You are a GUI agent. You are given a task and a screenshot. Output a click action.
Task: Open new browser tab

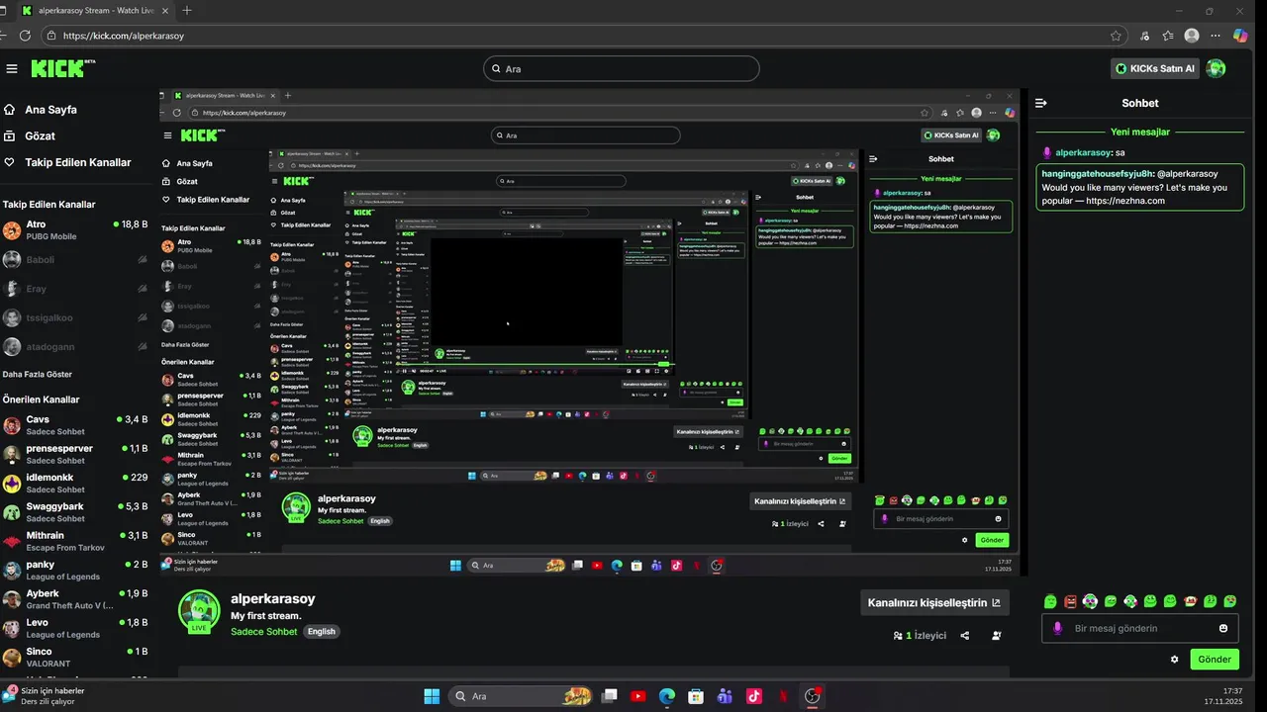click(x=187, y=11)
